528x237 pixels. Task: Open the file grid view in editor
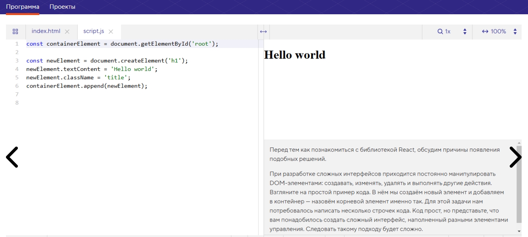(x=14, y=31)
